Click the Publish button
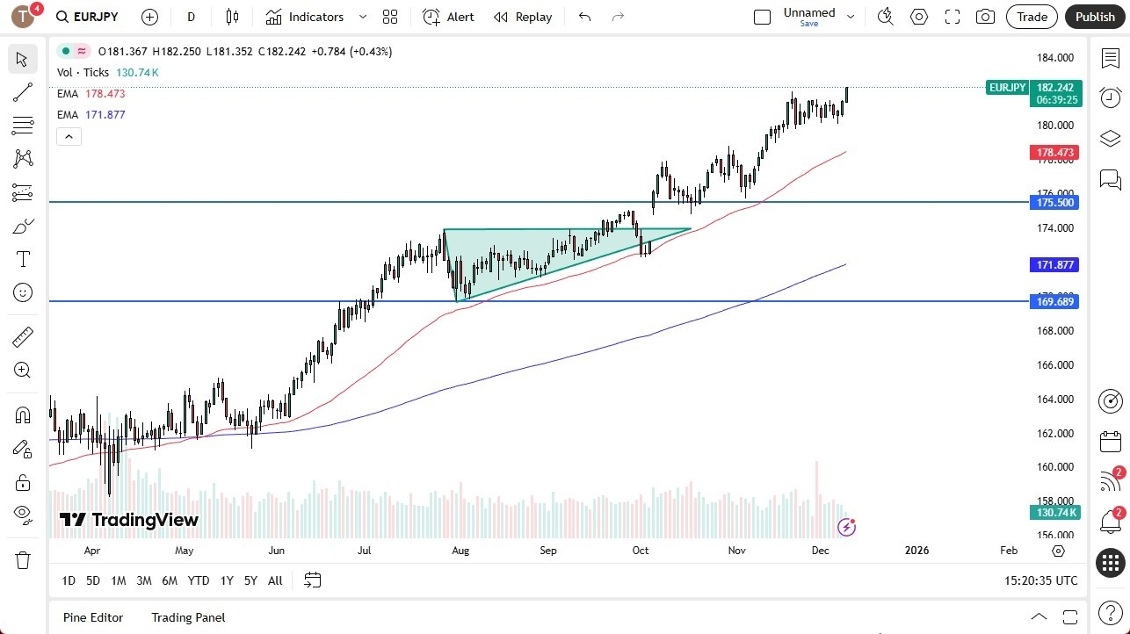 [x=1095, y=16]
